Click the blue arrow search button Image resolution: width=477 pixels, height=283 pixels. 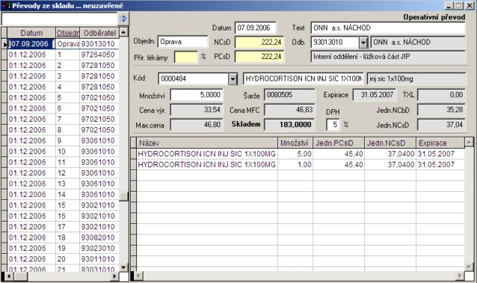click(123, 19)
